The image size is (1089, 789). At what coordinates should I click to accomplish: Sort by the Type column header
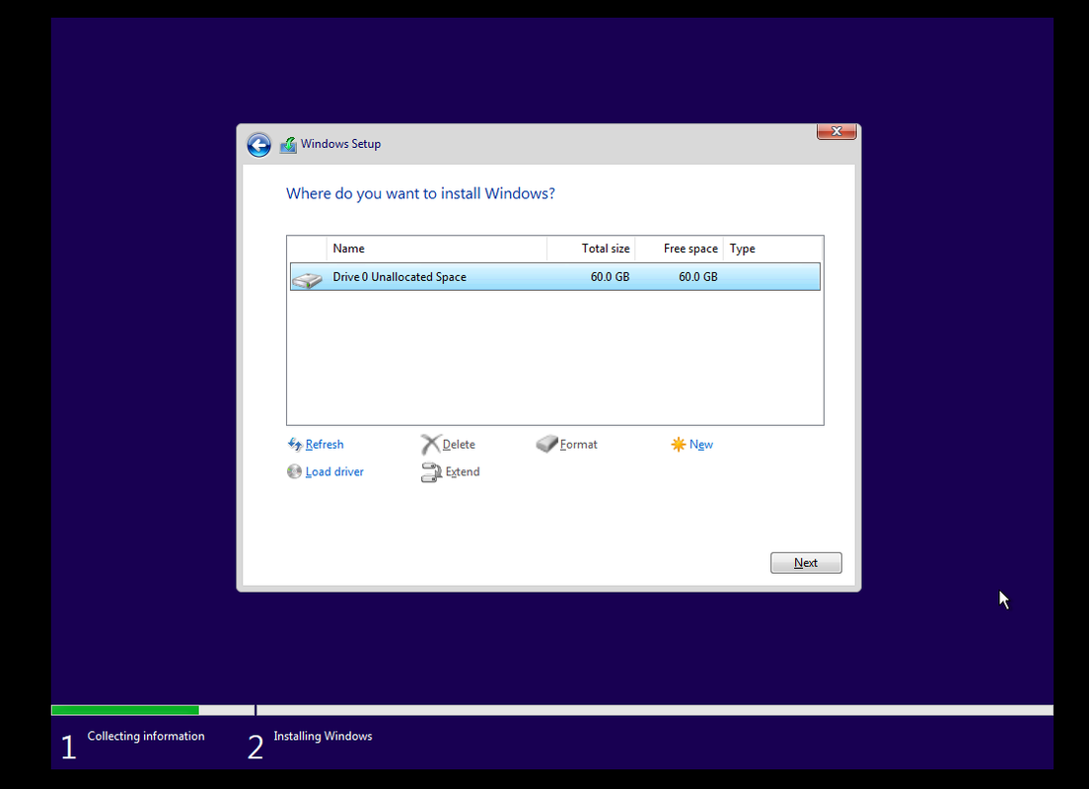[772, 249]
